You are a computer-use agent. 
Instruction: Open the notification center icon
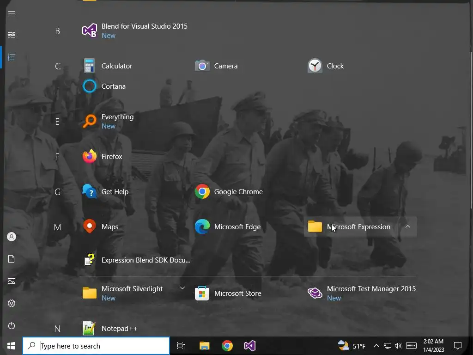coord(458,346)
